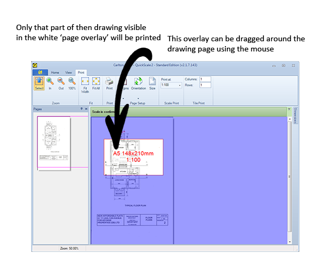Pin or unpin the Pages panel

tap(82, 108)
